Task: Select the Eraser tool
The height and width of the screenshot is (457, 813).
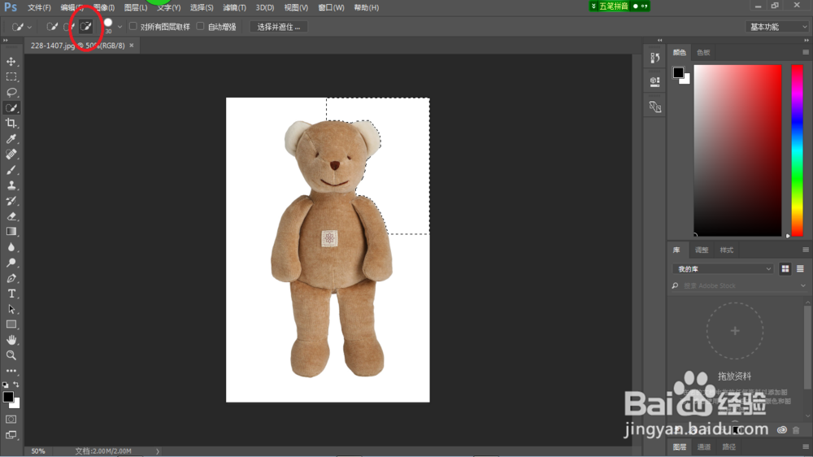Action: pyautogui.click(x=11, y=216)
